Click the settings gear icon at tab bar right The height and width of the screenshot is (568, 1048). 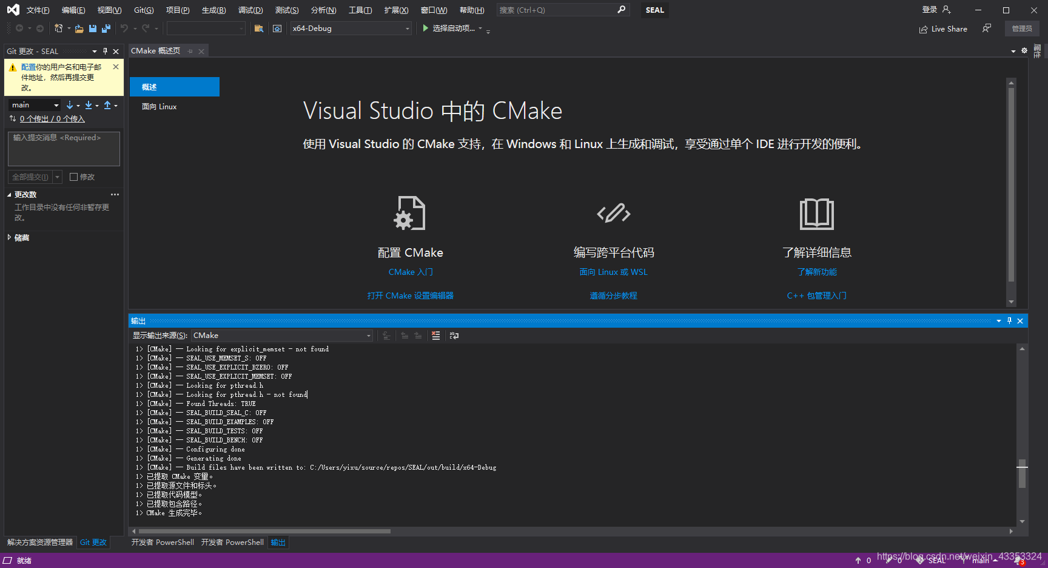point(1024,51)
